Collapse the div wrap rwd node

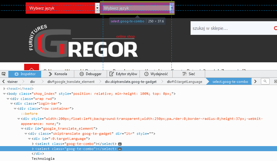click(8, 99)
